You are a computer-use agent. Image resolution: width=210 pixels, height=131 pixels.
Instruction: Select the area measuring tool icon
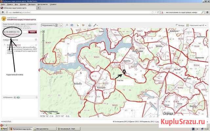pos(83,25)
